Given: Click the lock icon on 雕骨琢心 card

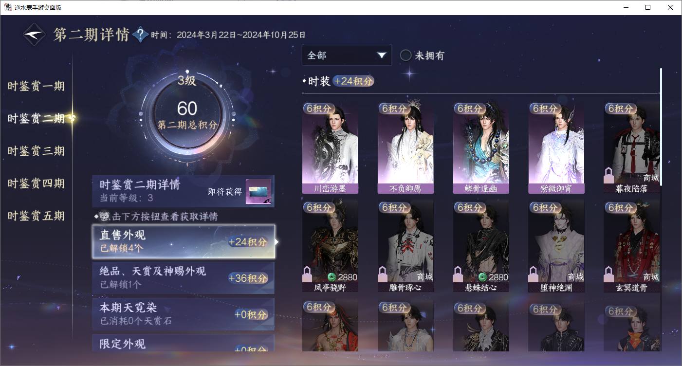Looking at the screenshot, I should pyautogui.click(x=383, y=274).
